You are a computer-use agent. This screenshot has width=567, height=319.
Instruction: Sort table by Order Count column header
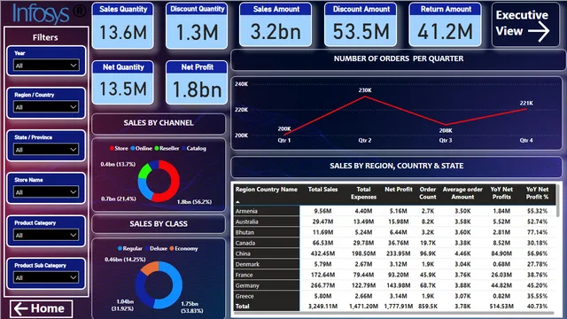point(427,193)
